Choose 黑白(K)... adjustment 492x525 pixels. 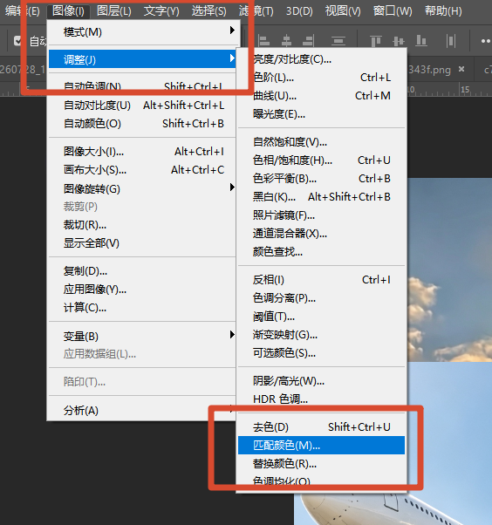tap(321, 197)
